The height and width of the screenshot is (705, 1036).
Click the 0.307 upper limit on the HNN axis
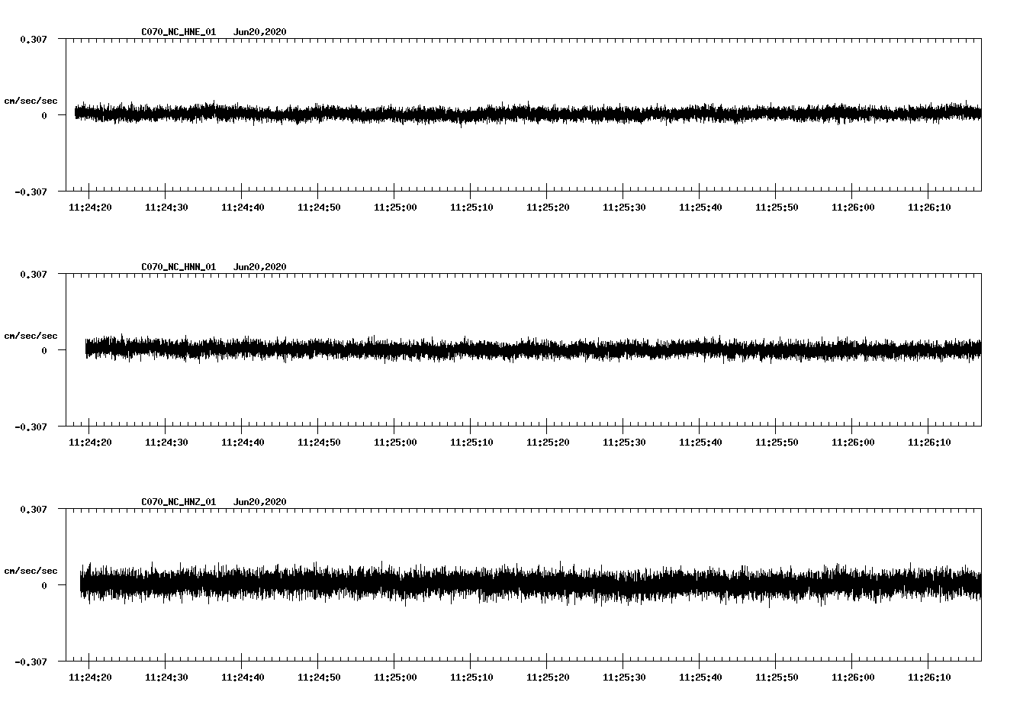[x=34, y=274]
